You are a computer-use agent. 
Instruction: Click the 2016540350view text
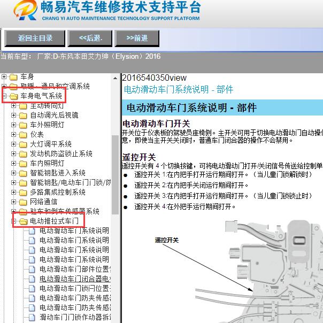155,78
